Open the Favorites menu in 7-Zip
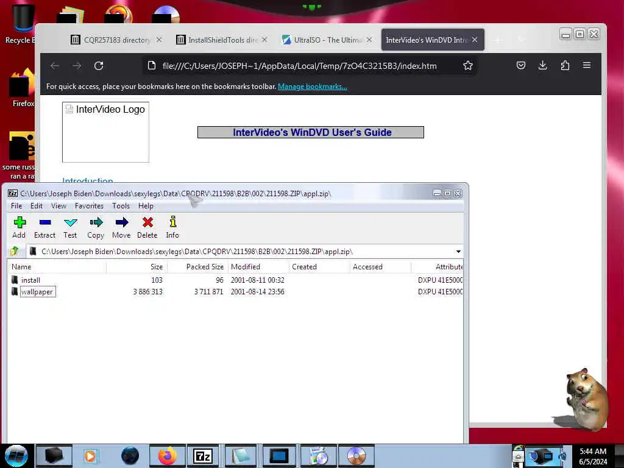The width and height of the screenshot is (624, 468). [x=89, y=206]
